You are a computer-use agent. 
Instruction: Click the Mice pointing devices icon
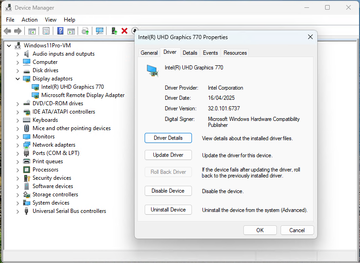[x=27, y=128]
